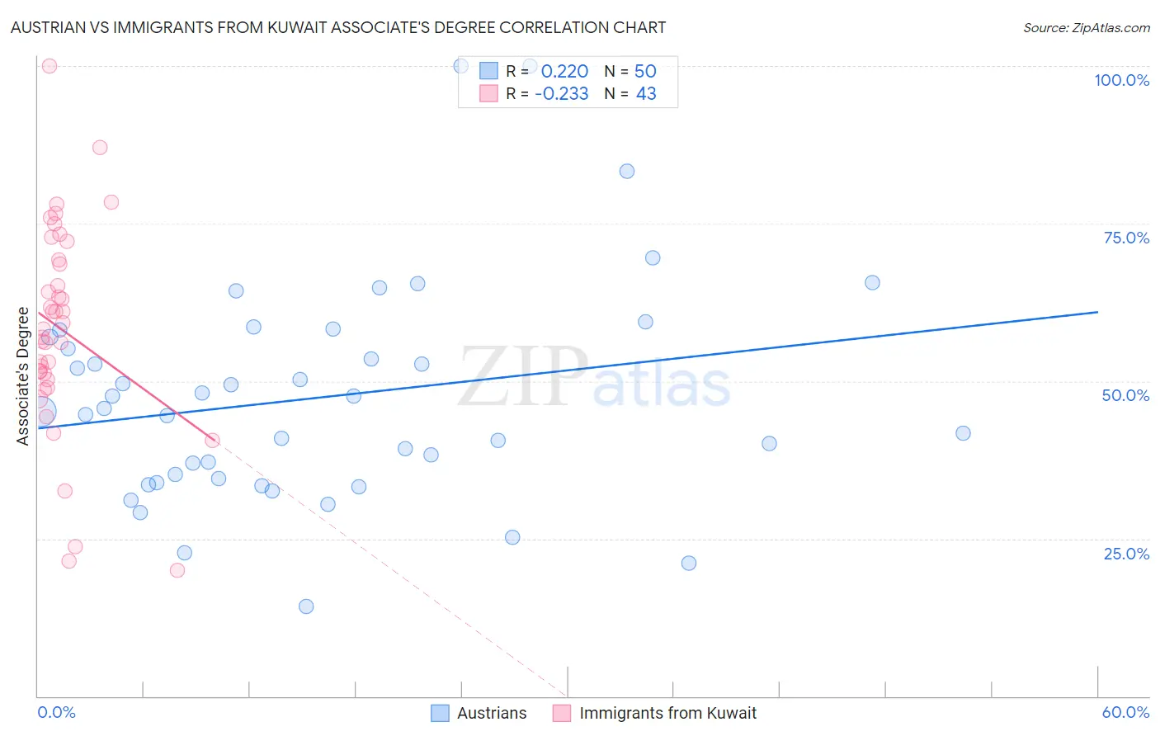1160x736 pixels.
Task: Click the Associate's Degree axis title
Action: click(x=23, y=376)
